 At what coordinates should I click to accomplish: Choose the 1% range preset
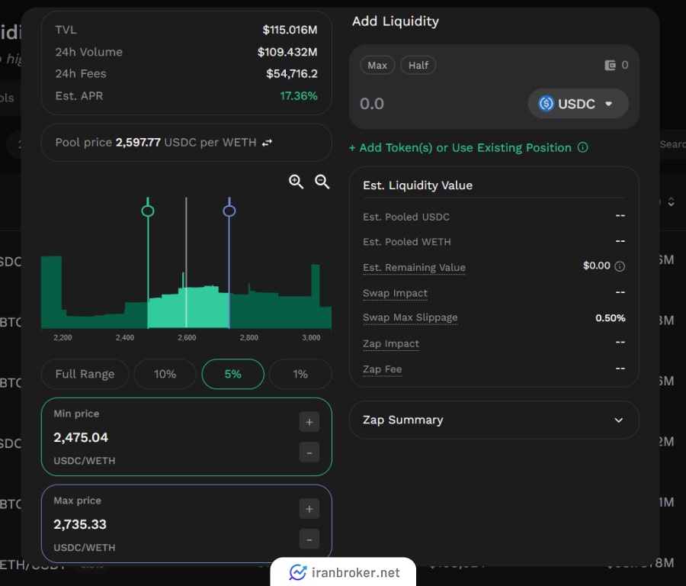point(300,374)
